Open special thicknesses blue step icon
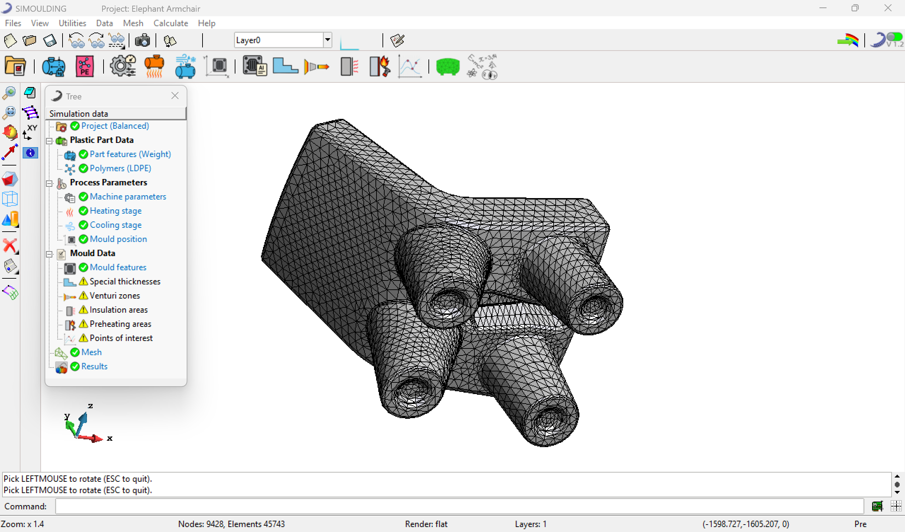 tap(286, 66)
